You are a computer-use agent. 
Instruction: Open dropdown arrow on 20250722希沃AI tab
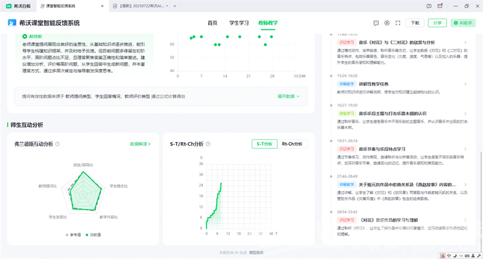point(167,6)
